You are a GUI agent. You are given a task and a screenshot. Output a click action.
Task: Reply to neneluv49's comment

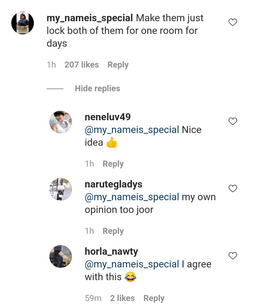pyautogui.click(x=113, y=164)
